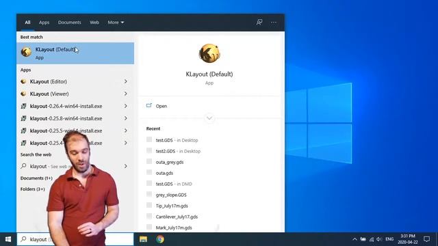Click the klayout-0.25.4 installer icon
Viewport: 438px width, 246px height.
pos(23,143)
